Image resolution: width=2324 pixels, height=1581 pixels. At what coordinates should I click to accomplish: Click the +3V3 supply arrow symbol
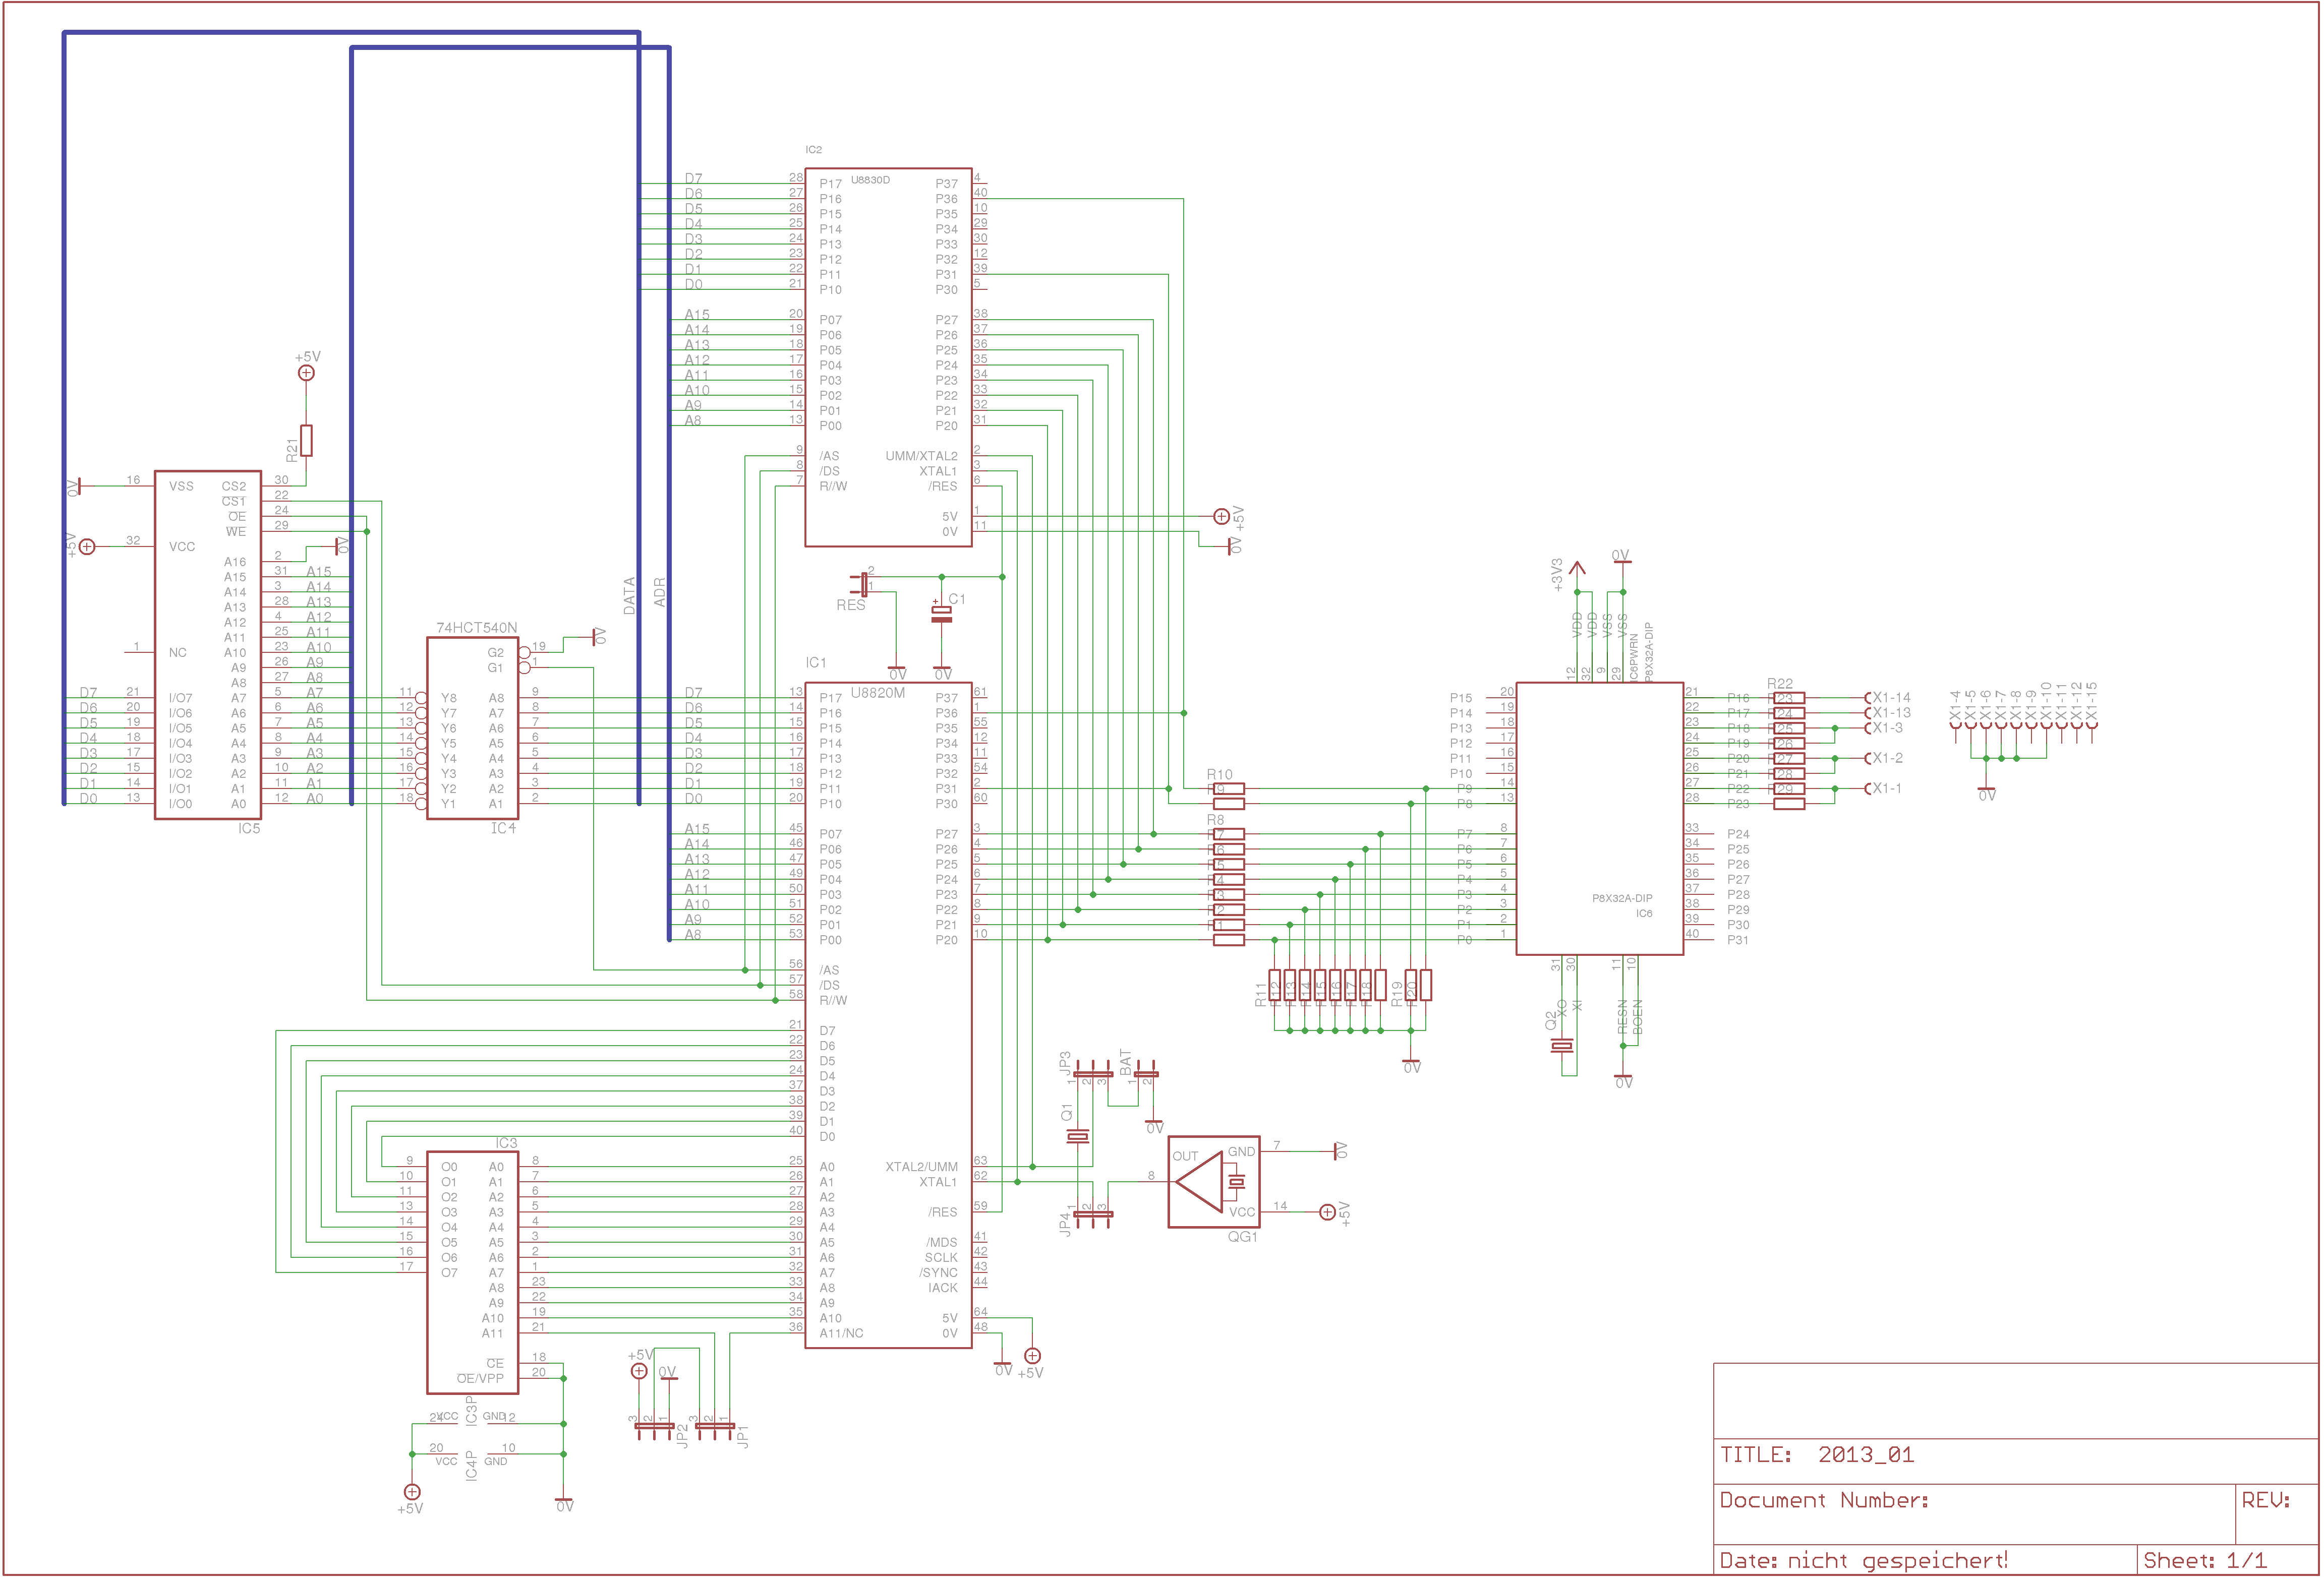1577,570
